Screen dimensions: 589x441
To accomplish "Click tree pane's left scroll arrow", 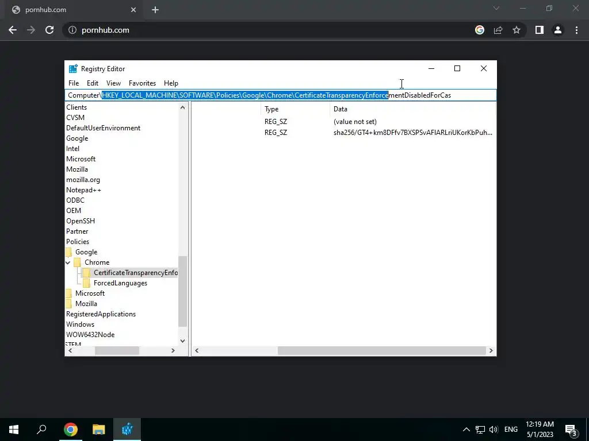I will (70, 351).
